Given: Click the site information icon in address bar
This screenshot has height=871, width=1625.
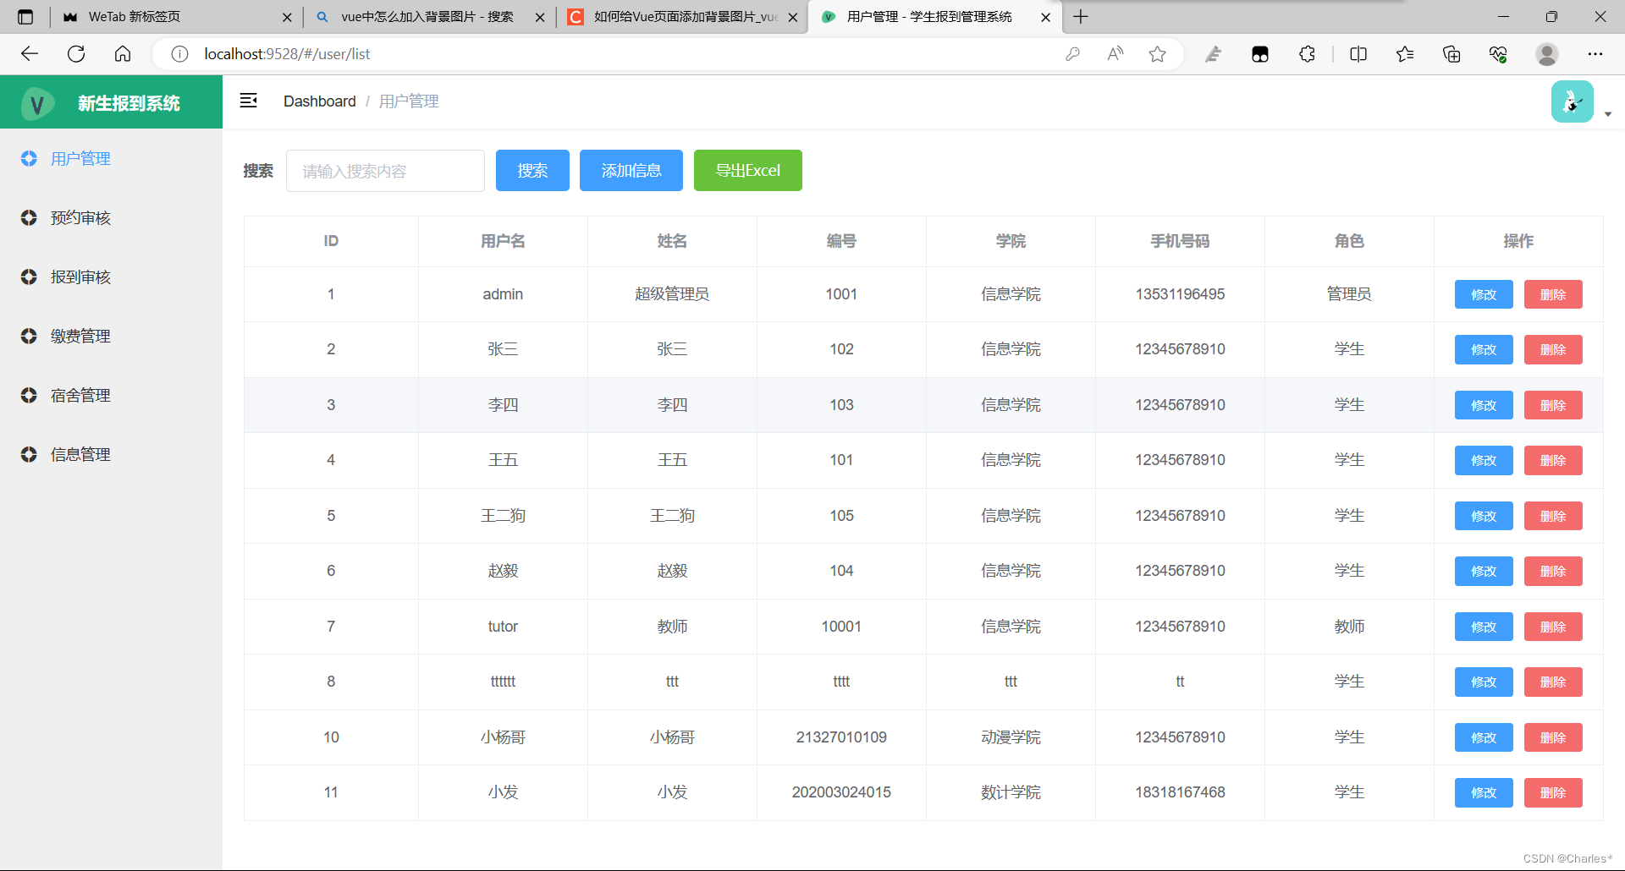Looking at the screenshot, I should 179,54.
